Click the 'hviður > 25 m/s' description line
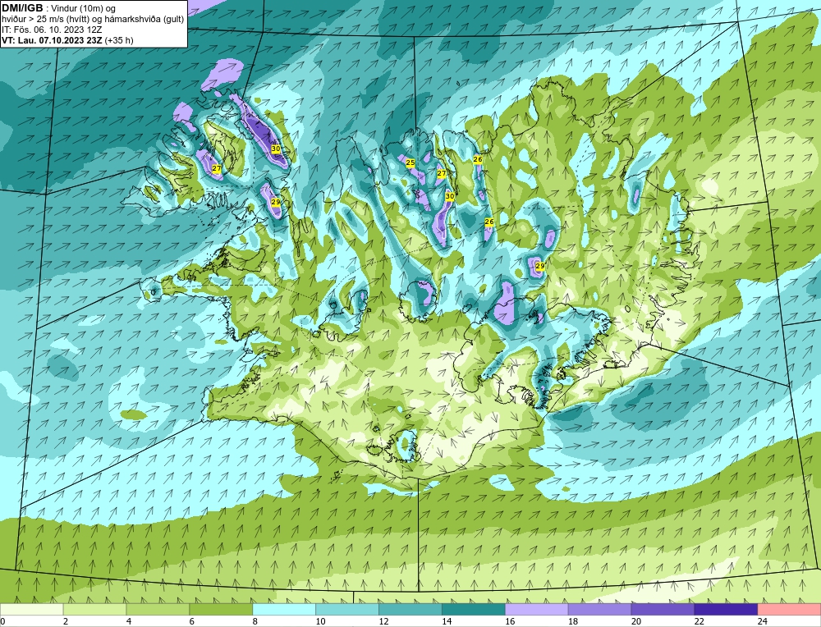The image size is (821, 627). pyautogui.click(x=93, y=20)
